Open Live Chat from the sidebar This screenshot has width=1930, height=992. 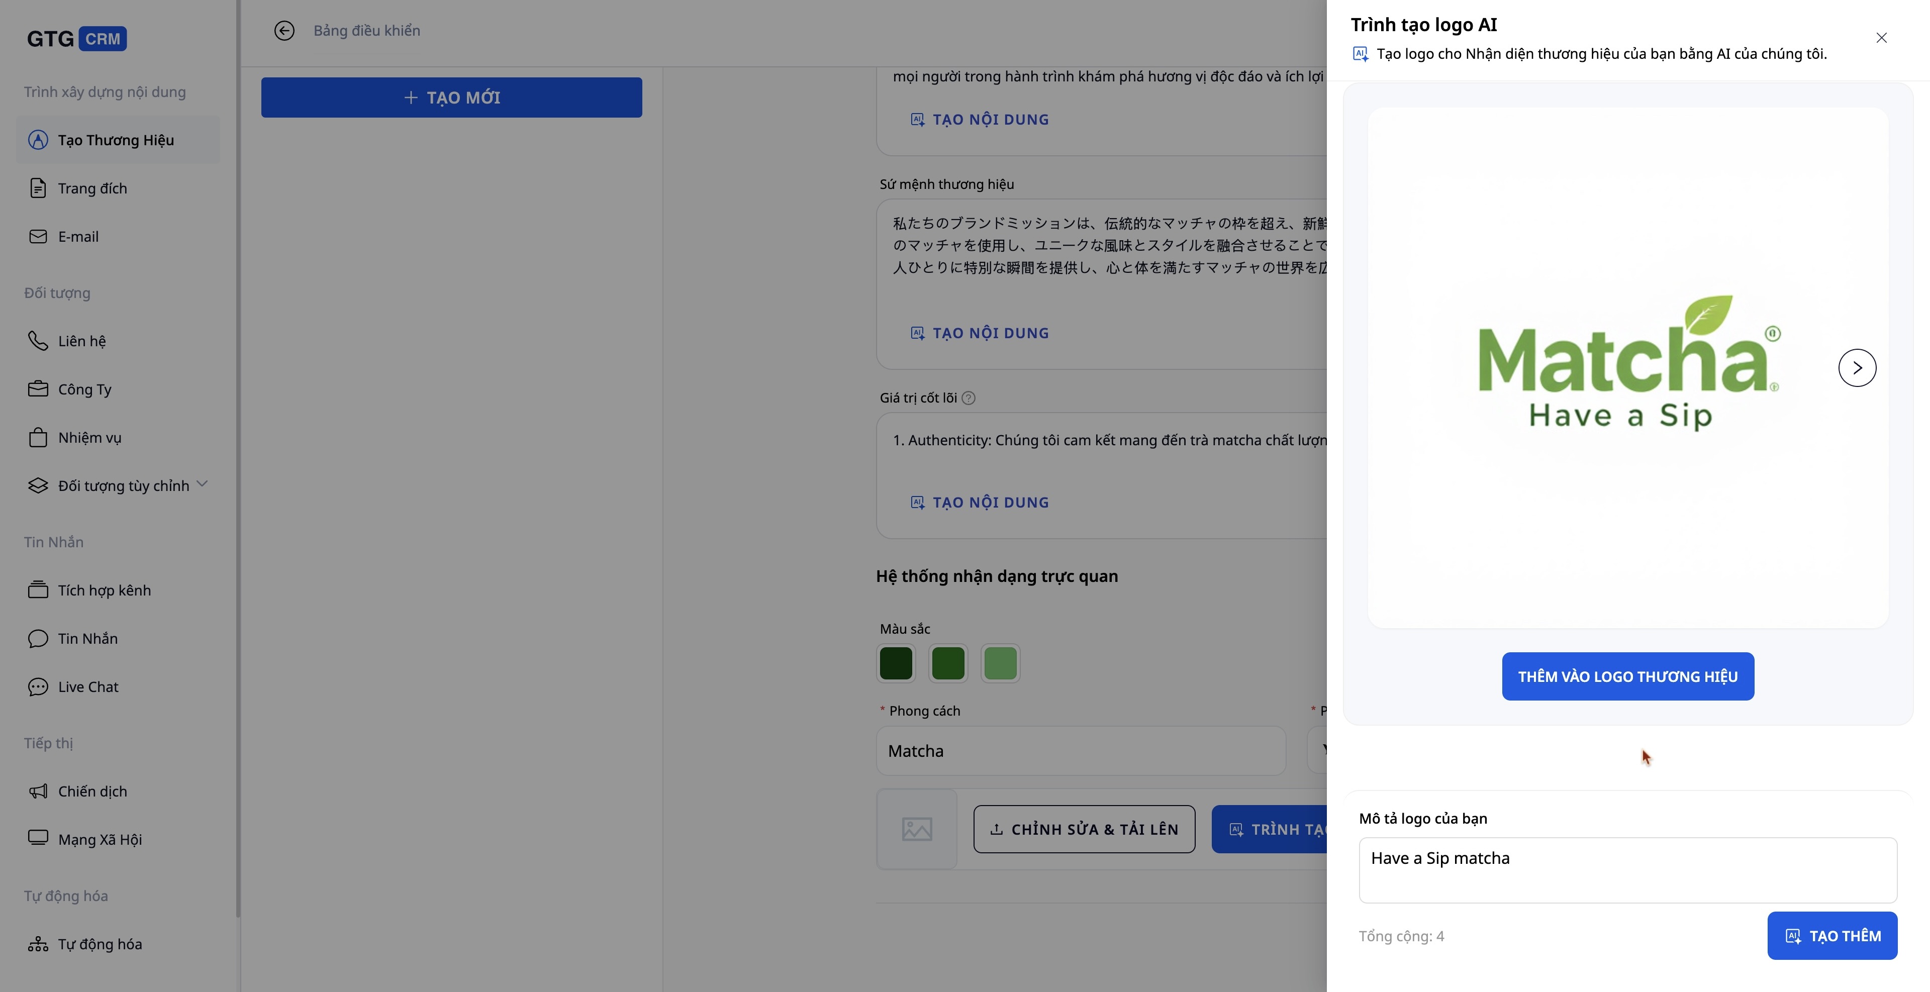87,687
